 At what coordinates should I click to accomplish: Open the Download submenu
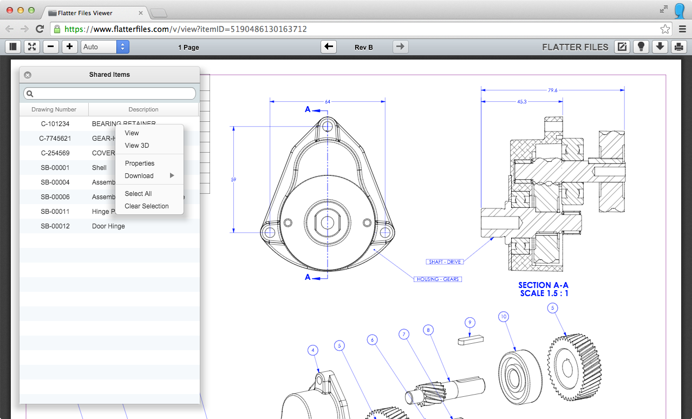click(149, 175)
